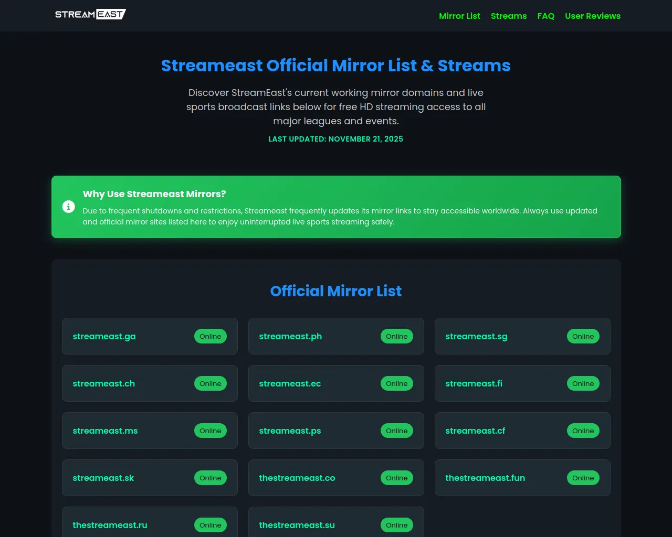The width and height of the screenshot is (672, 537).
Task: Open the streameast.ms mirror link
Action: click(105, 431)
